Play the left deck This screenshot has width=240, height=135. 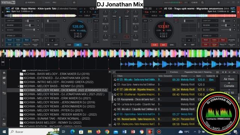pos(78,45)
